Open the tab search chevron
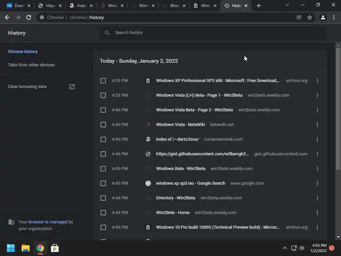Image resolution: width=341 pixels, height=256 pixels. tap(287, 5)
